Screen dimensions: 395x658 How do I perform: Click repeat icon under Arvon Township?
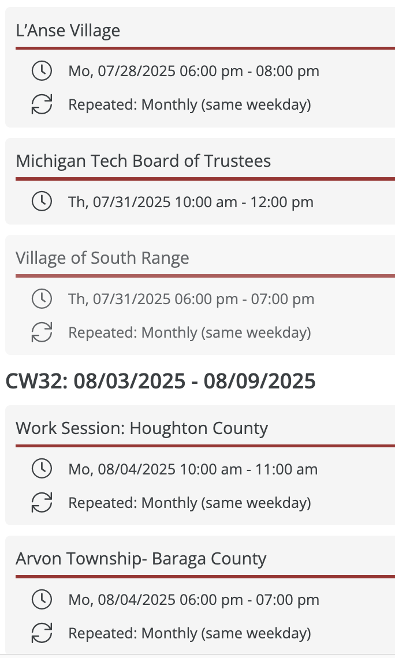click(42, 633)
